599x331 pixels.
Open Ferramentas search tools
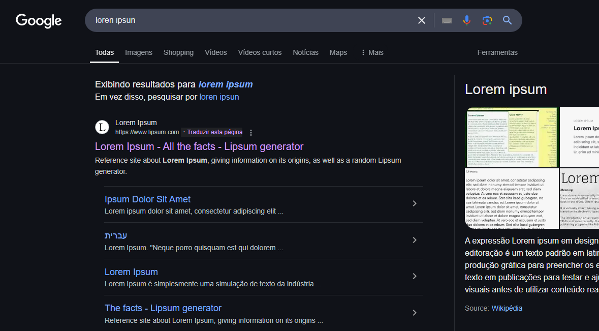(497, 52)
